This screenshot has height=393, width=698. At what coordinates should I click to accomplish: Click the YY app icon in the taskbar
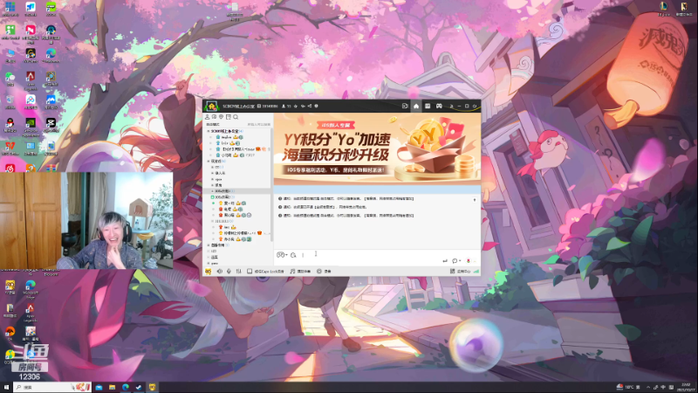pos(152,387)
